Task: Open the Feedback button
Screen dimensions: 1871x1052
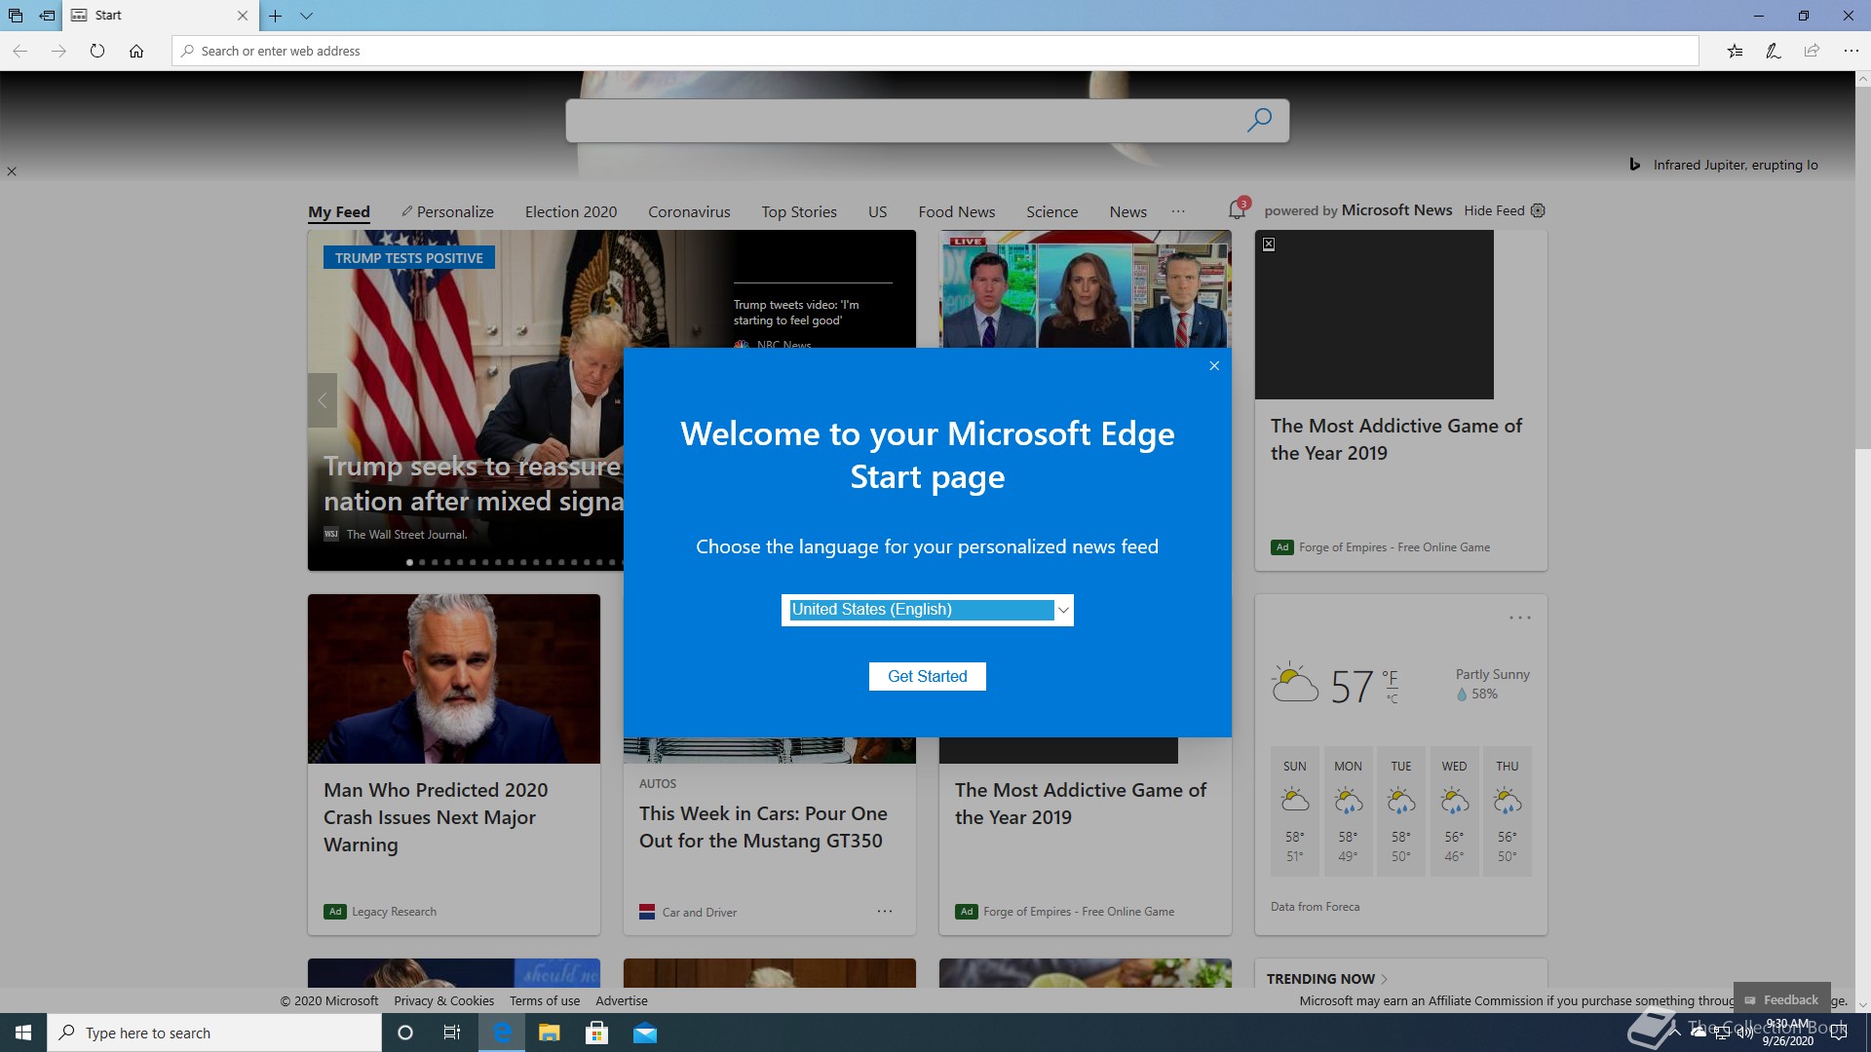Action: [1781, 999]
